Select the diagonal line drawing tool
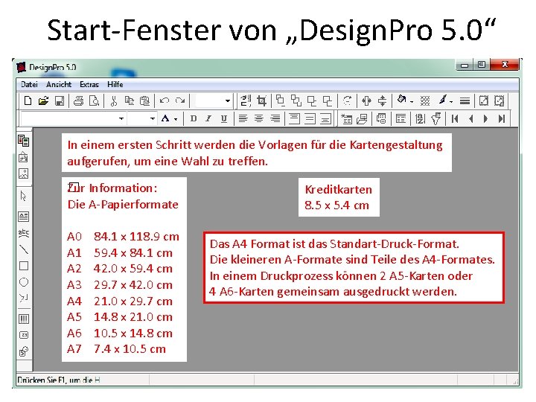536x402 pixels. pos(24,249)
